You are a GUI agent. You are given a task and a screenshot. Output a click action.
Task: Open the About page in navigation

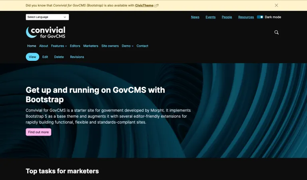tap(44, 46)
